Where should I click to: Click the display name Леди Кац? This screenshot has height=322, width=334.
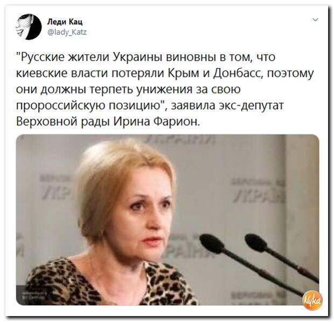65,22
